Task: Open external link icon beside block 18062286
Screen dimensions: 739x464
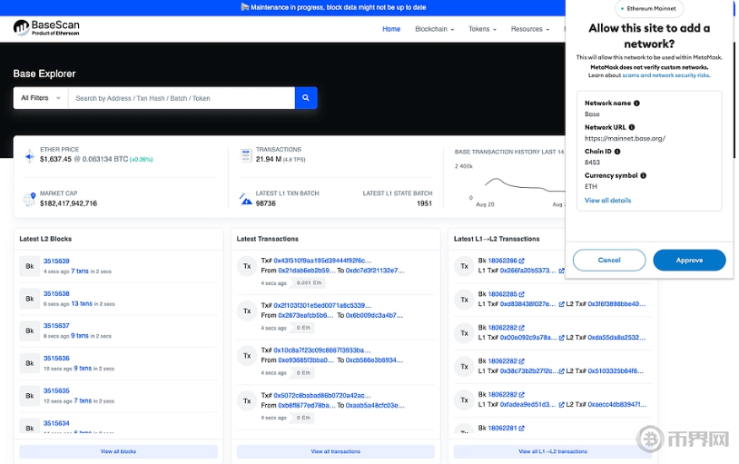Action: (x=521, y=261)
